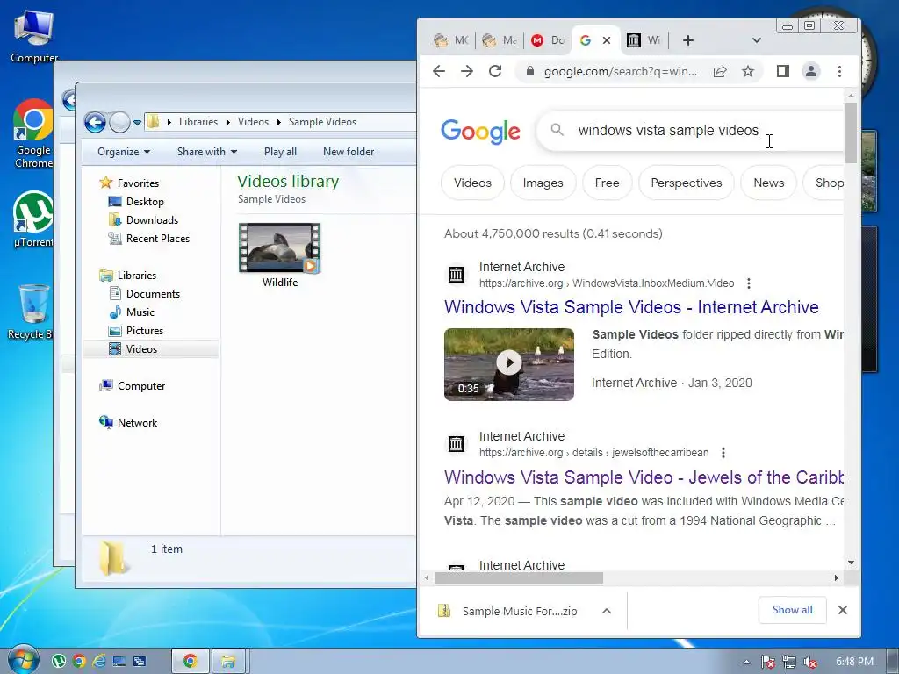Click the Google search input field
Image resolution: width=899 pixels, height=674 pixels.
(690, 131)
